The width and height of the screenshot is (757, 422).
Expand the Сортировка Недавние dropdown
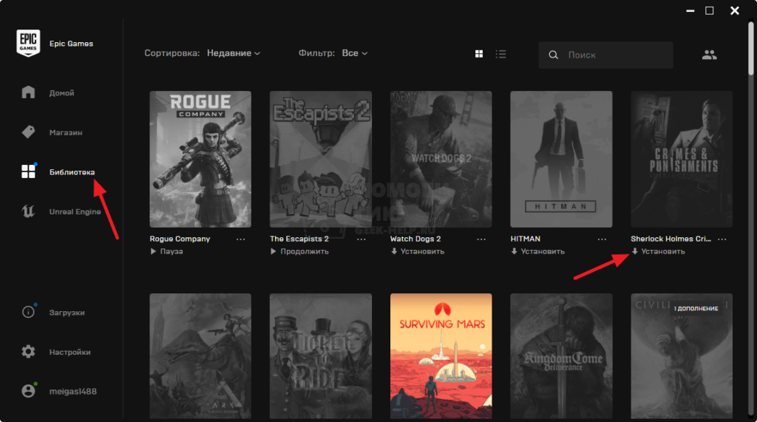[x=233, y=53]
